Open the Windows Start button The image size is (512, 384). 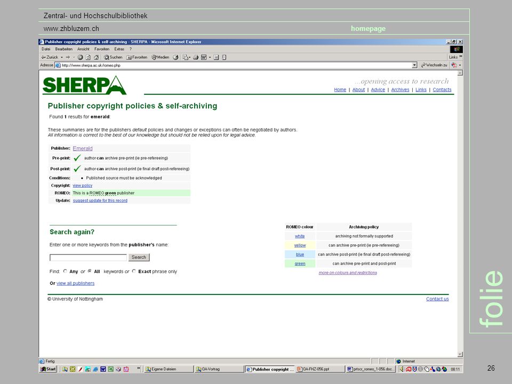(x=48, y=369)
